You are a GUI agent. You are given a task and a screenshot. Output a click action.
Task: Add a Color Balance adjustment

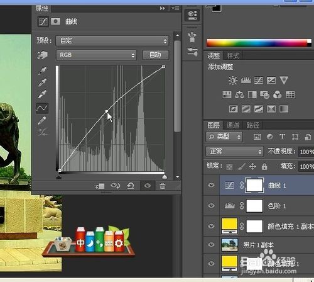tap(239, 95)
